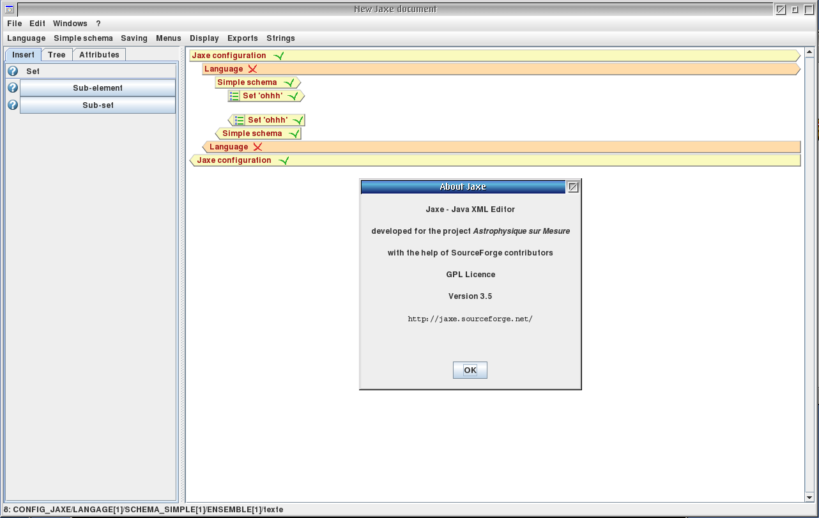Viewport: 819px width, 518px height.
Task: Click the red X validity mark on the Language start tag
Action: coord(253,69)
